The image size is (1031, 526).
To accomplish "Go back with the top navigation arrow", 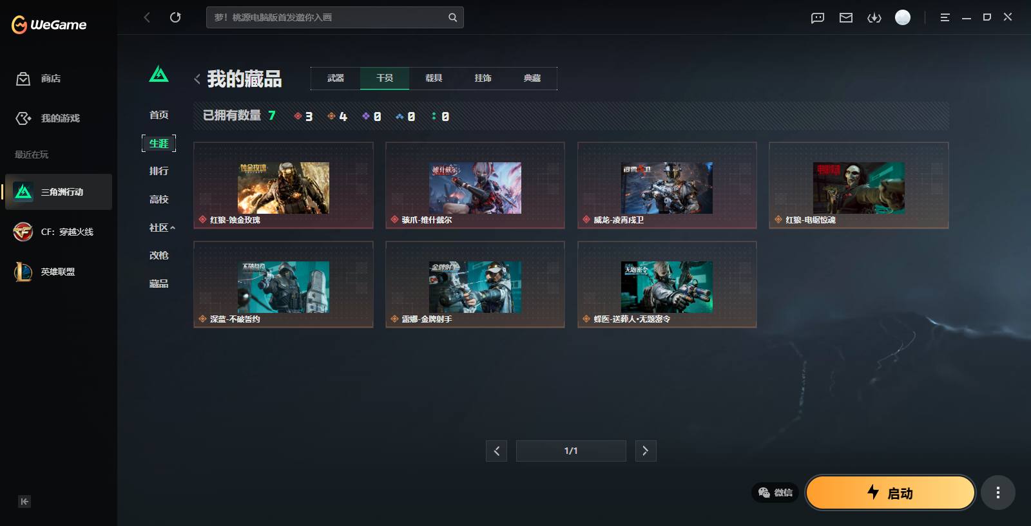I will (x=147, y=17).
